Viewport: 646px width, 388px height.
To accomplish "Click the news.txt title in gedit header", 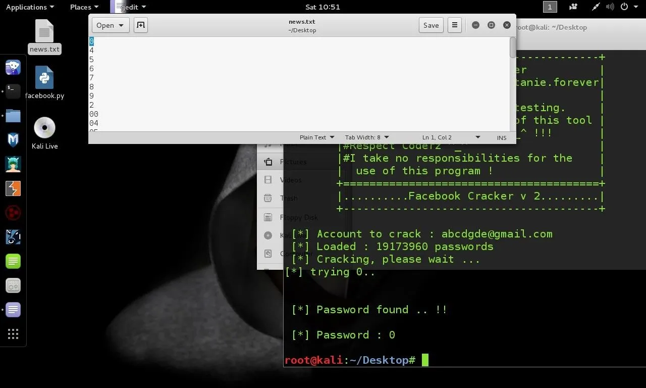I will (302, 22).
